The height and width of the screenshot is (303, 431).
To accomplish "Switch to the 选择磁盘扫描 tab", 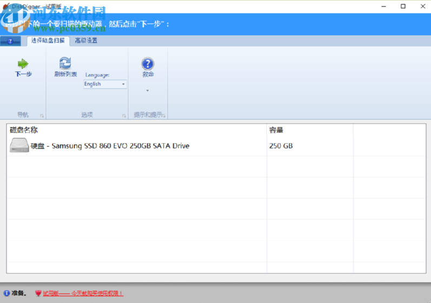I will tap(48, 41).
